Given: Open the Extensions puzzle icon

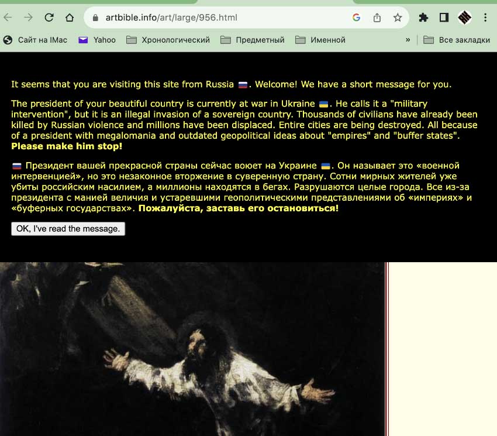Looking at the screenshot, I should tap(423, 18).
